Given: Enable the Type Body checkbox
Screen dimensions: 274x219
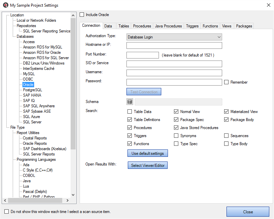Looking at the screenshot, I should click(x=226, y=144).
